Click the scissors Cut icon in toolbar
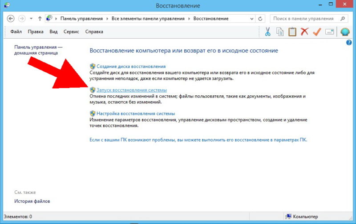 tap(267, 32)
